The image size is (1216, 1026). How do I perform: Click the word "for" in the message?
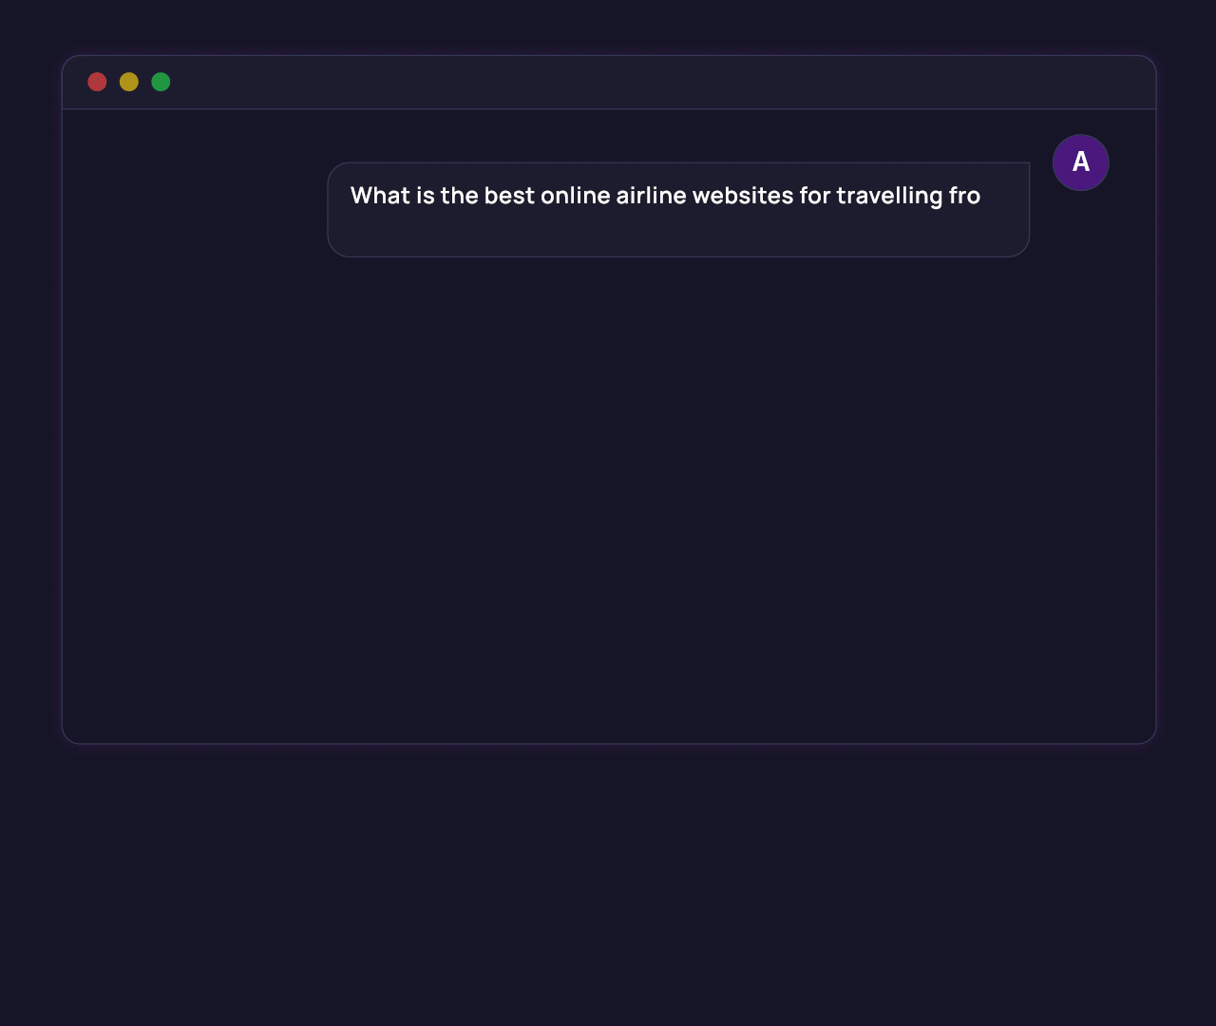814,196
